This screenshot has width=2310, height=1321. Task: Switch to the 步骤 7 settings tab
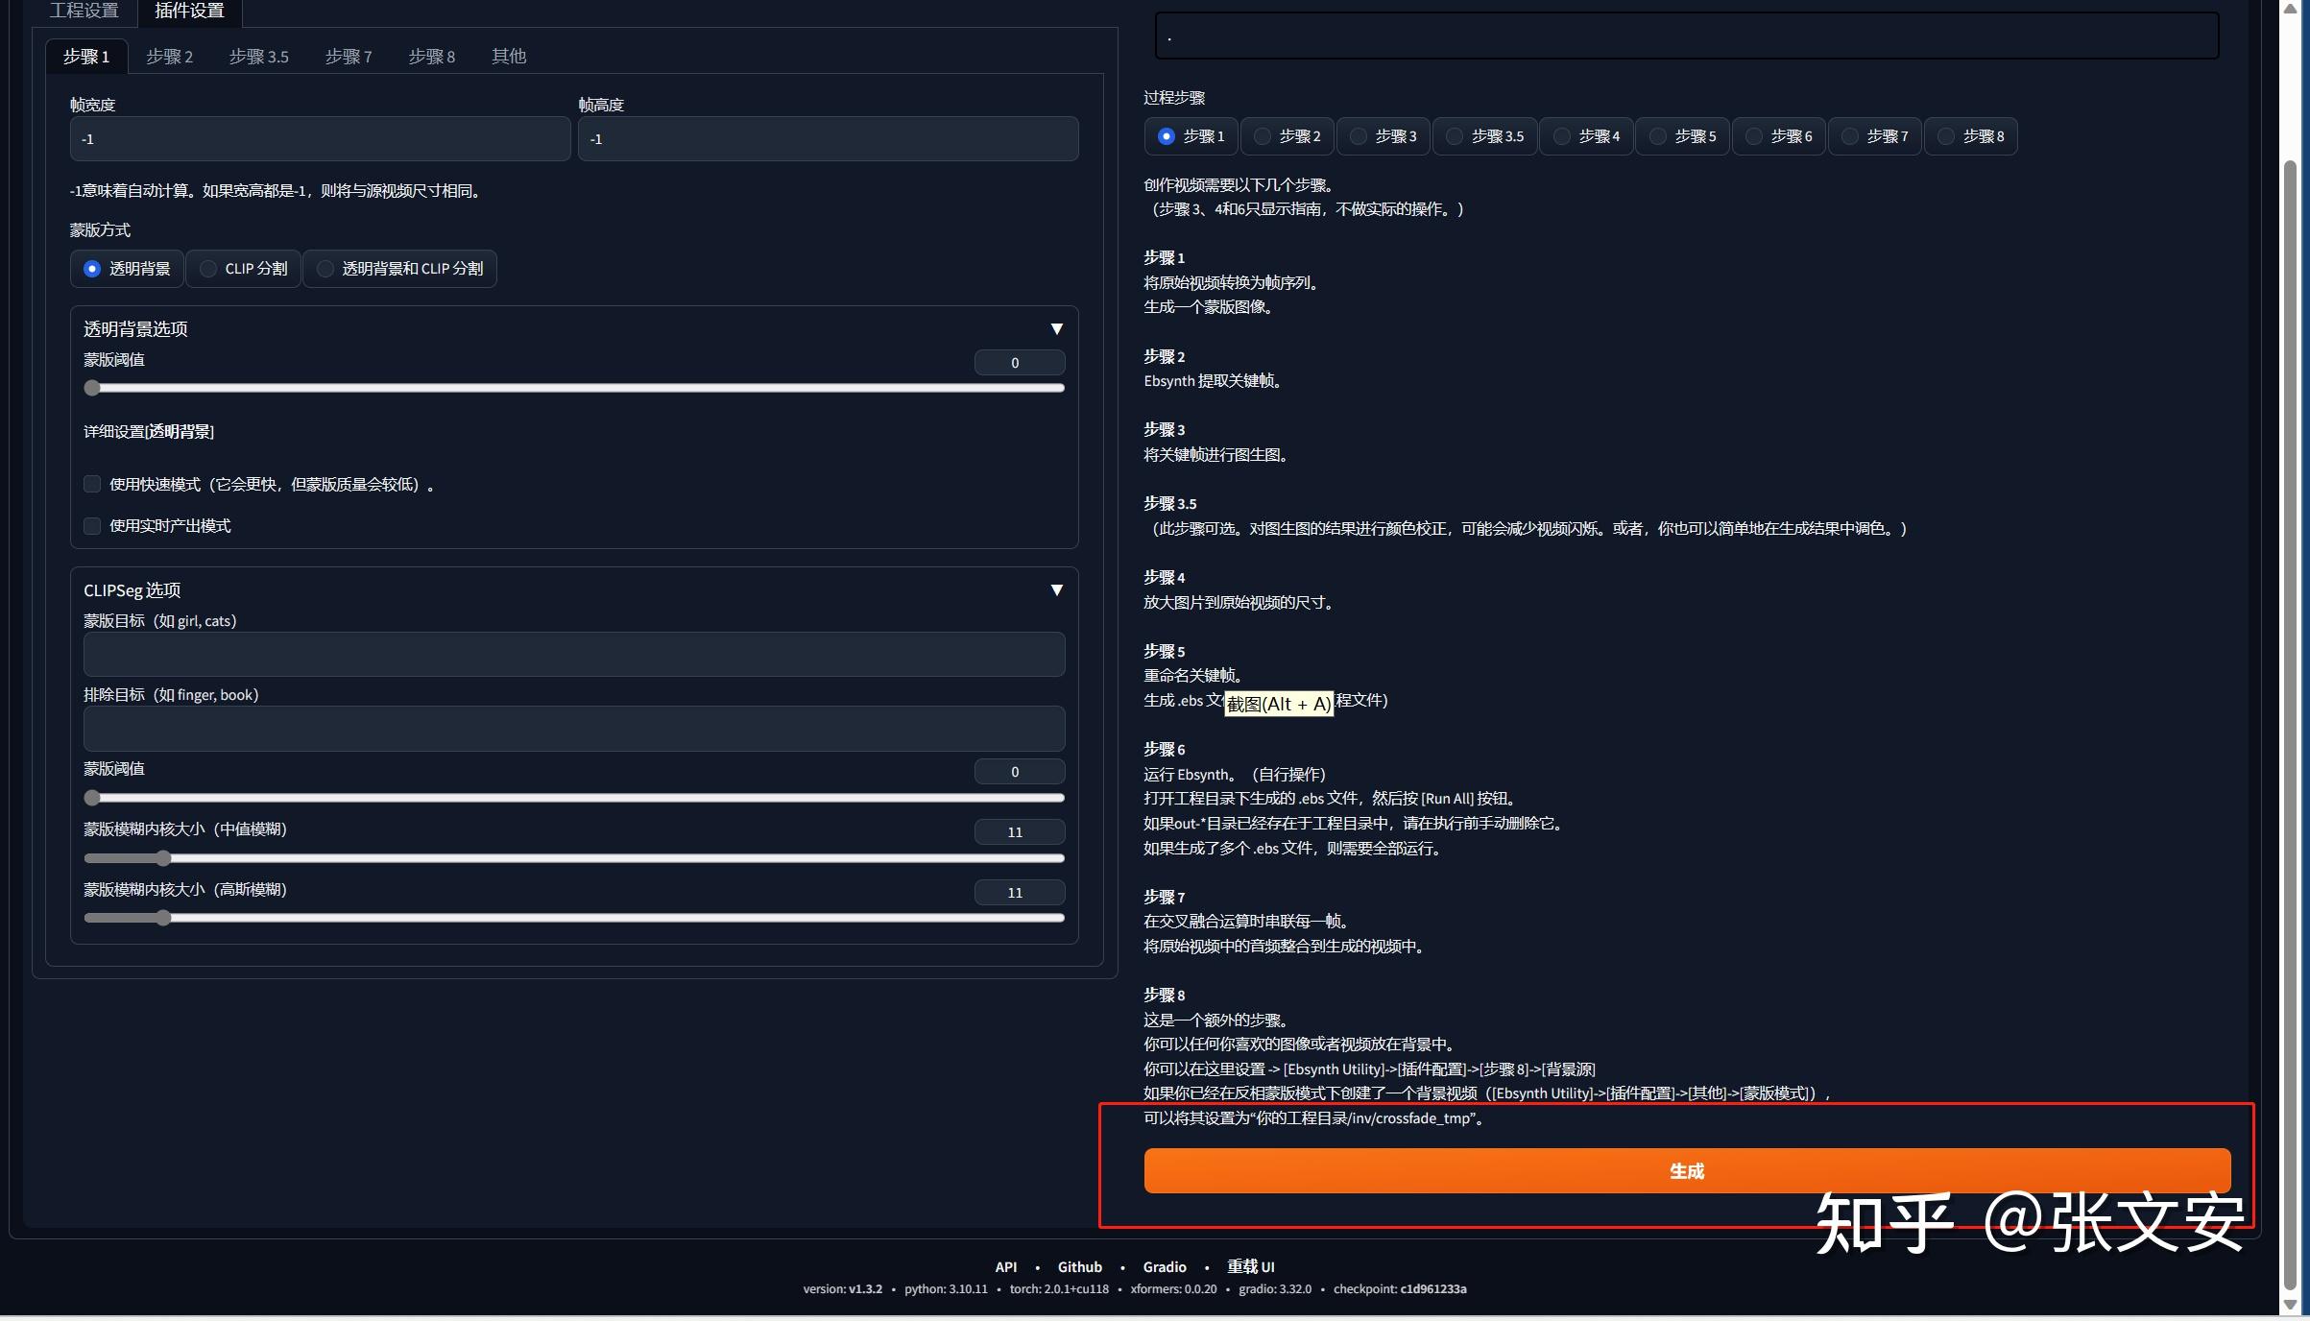click(x=349, y=57)
